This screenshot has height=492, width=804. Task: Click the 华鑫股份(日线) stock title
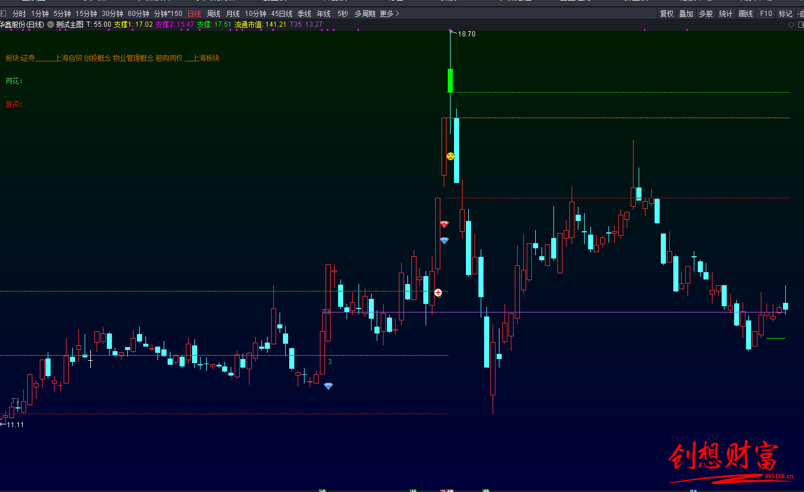22,24
